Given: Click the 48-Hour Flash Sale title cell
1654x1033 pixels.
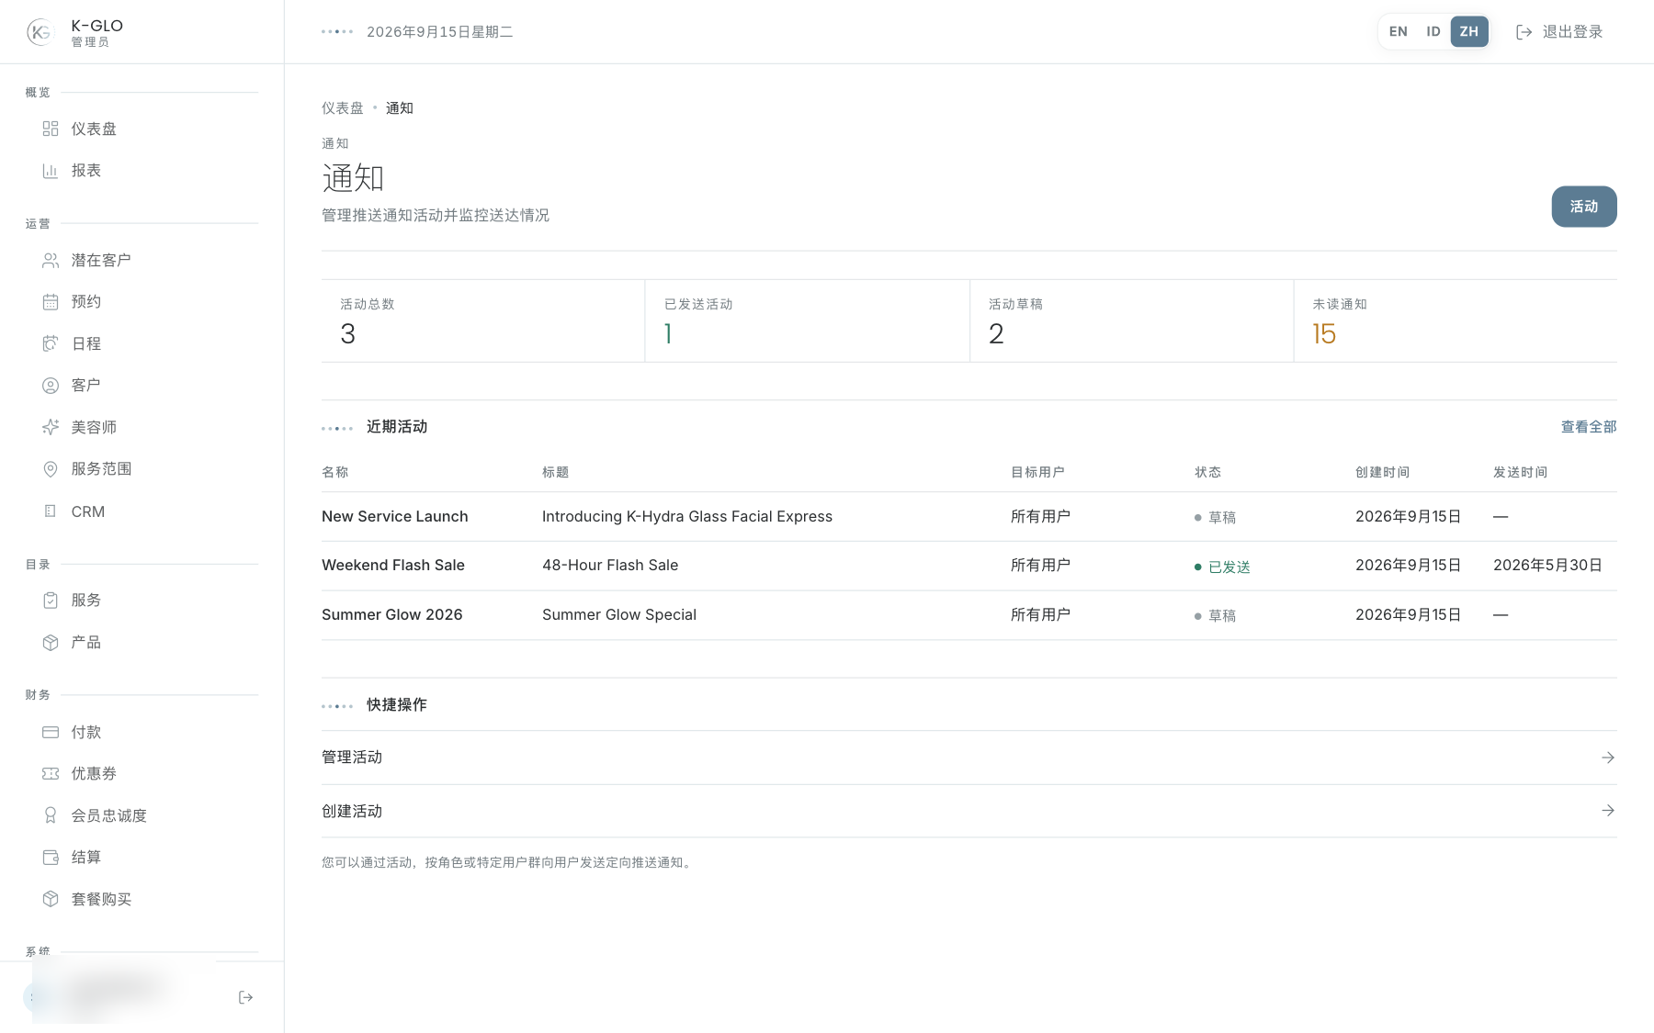Looking at the screenshot, I should pyautogui.click(x=610, y=566).
